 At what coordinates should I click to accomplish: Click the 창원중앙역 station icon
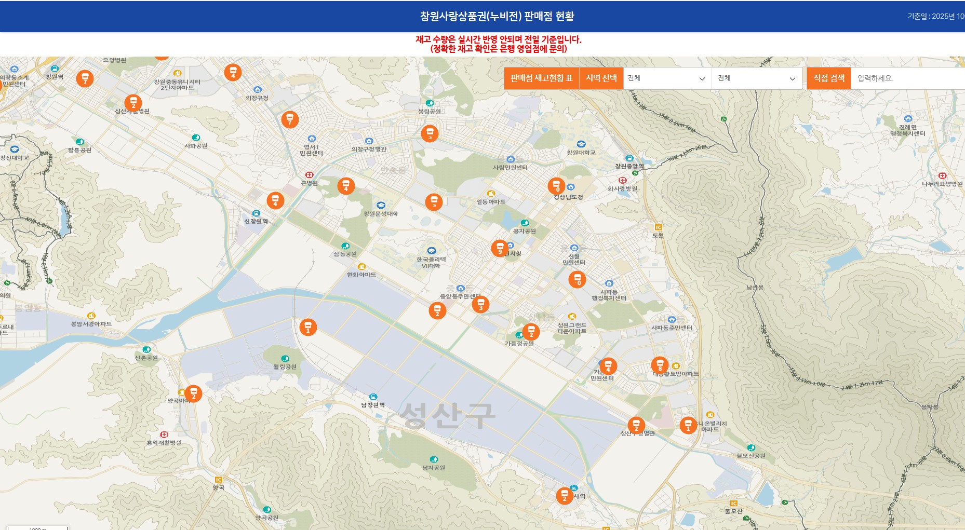click(x=629, y=158)
